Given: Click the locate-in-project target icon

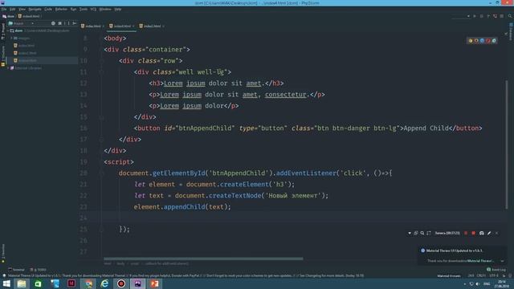Looking at the screenshot, I should (53, 23).
